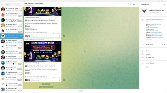The width and height of the screenshot is (167, 93).
Task: Open Orbitau Global chat
Action: pyautogui.click(x=11, y=57)
